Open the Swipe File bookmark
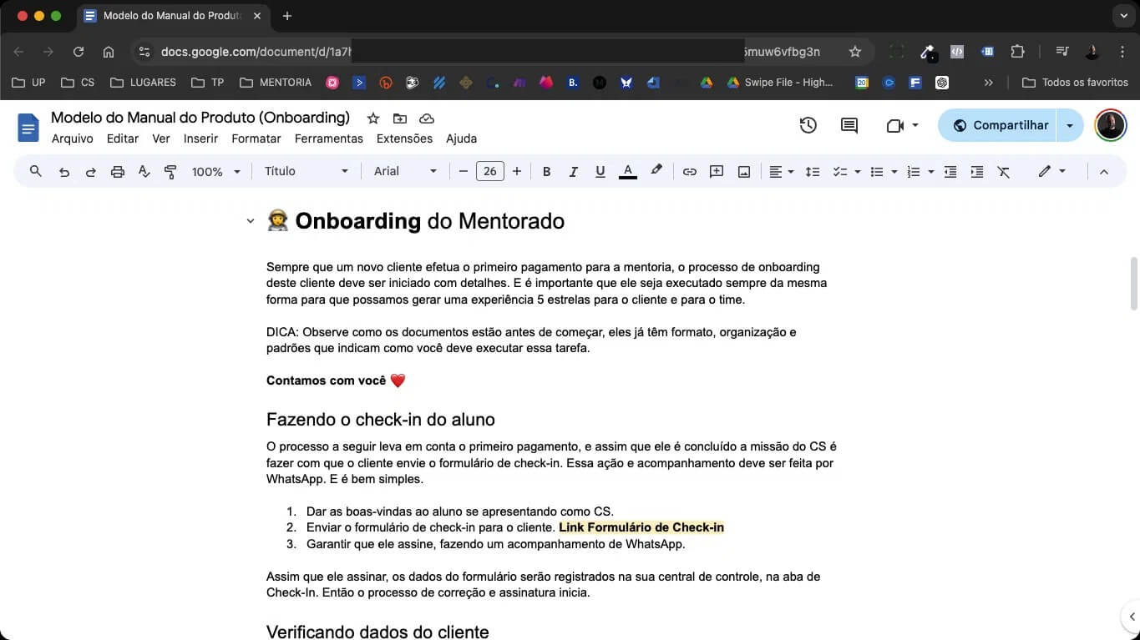 tap(780, 83)
